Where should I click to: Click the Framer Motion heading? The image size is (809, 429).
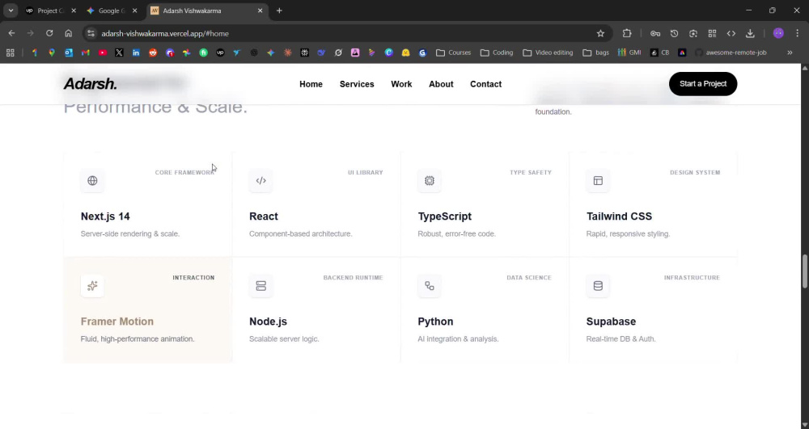117,322
